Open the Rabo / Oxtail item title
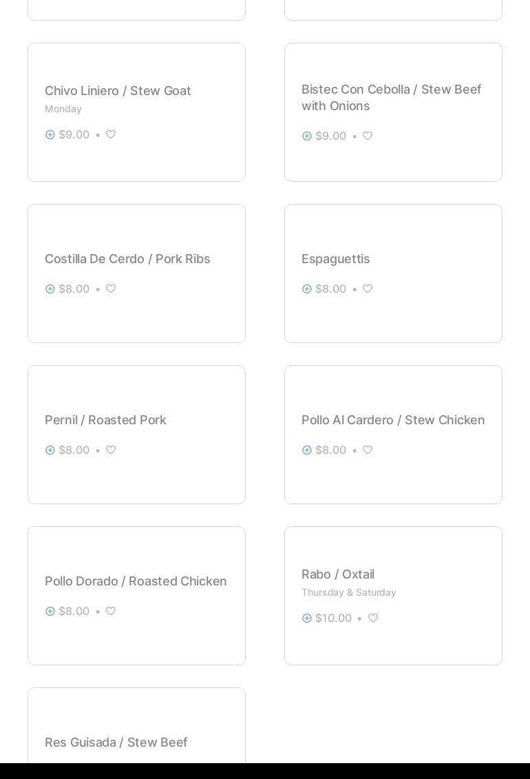Viewport: 530px width, 779px height. click(338, 574)
